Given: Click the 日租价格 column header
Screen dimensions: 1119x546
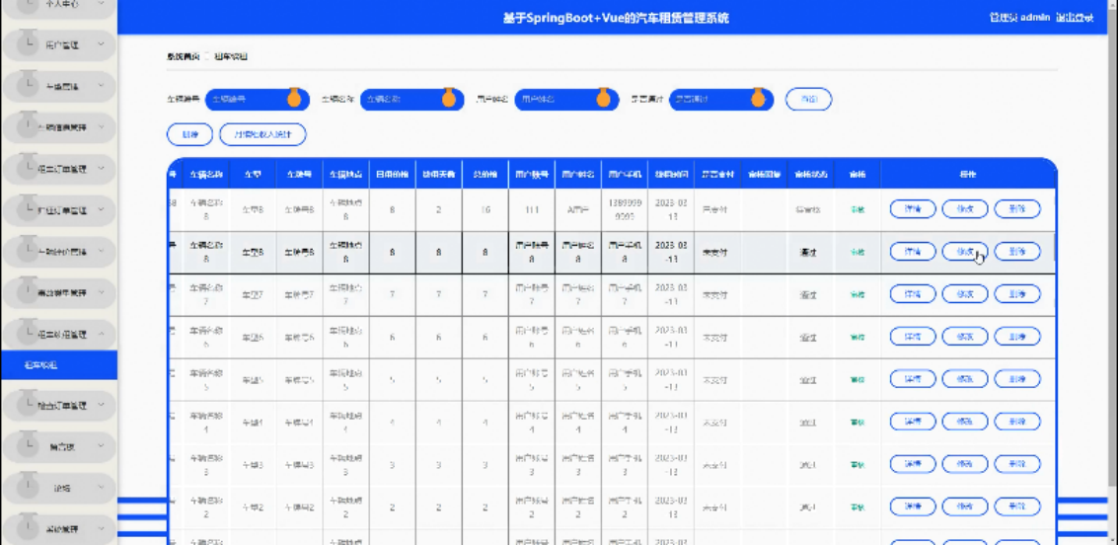Looking at the screenshot, I should 393,174.
